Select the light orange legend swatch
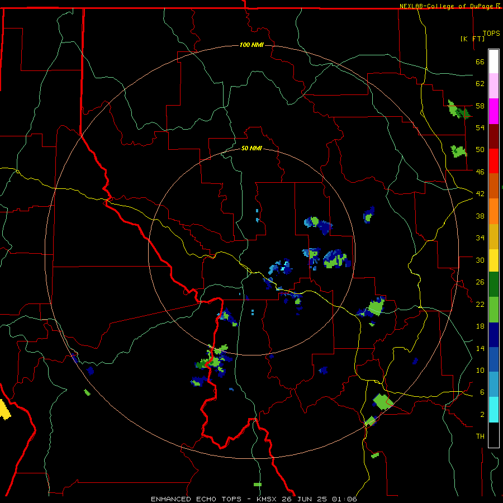Viewport: 503px width, 503px height. coord(493,211)
